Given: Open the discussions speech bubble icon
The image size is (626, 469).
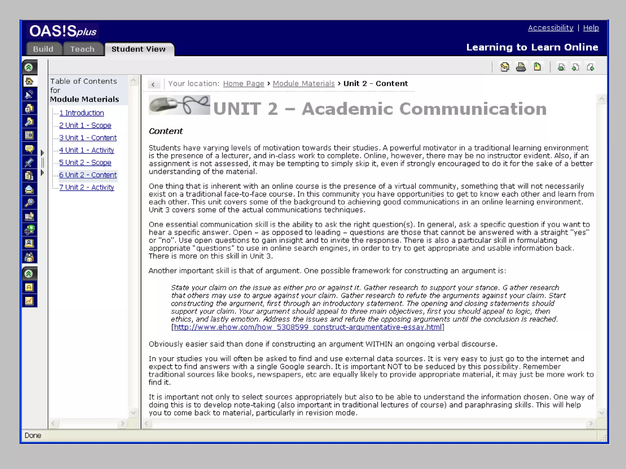Looking at the screenshot, I should click(29, 149).
